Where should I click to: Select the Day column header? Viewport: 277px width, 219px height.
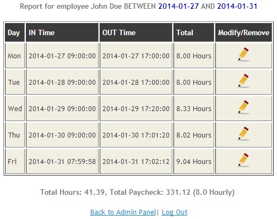(x=15, y=32)
